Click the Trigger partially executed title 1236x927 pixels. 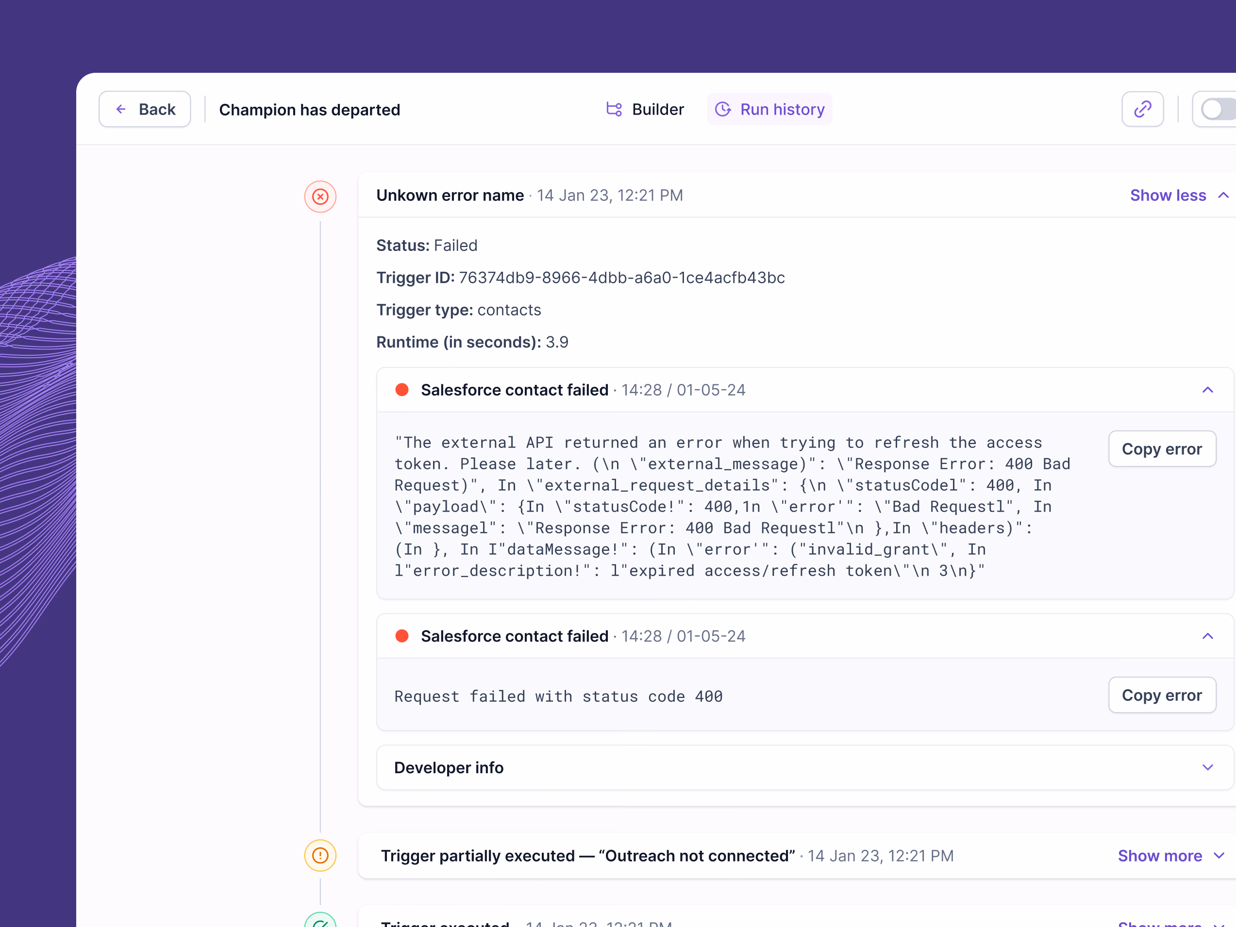pyautogui.click(x=588, y=856)
